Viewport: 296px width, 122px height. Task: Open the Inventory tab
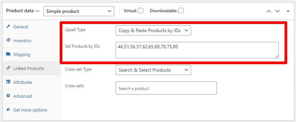click(x=32, y=41)
